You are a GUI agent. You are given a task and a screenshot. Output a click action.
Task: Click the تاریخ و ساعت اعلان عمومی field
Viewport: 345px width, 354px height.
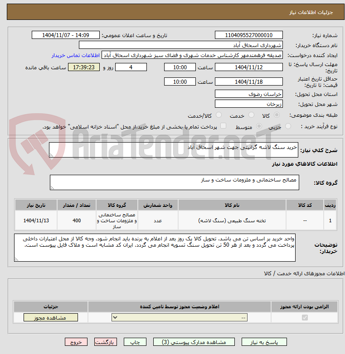tap(66, 35)
